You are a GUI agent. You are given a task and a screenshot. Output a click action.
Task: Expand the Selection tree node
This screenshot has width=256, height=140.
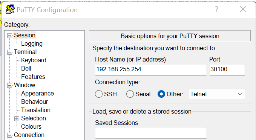(17, 118)
